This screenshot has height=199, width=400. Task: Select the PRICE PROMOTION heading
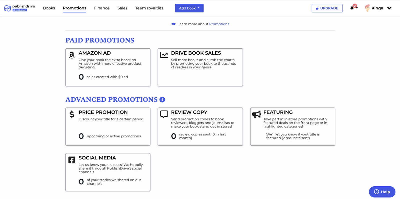point(103,112)
